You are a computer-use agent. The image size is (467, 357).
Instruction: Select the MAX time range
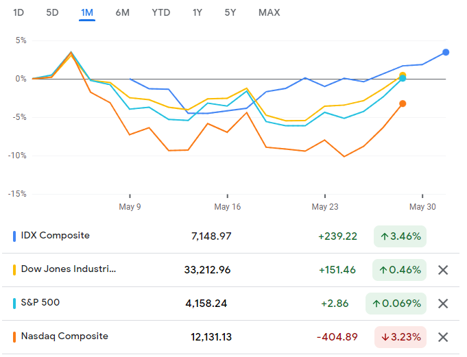pos(269,12)
